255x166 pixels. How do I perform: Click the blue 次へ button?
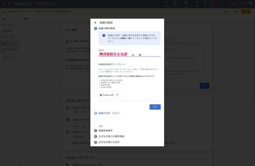[155, 107]
